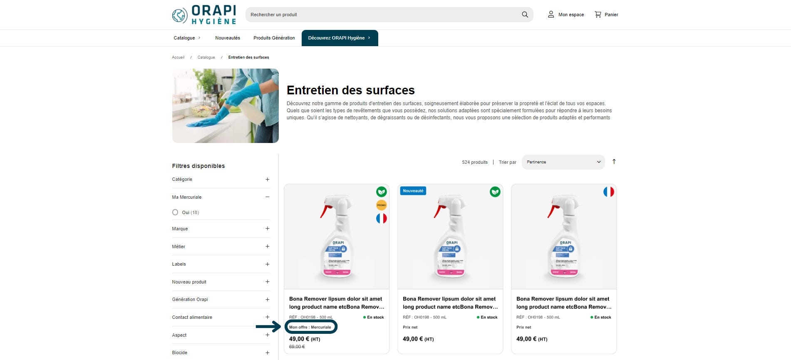Expand the Marque filter

click(x=221, y=229)
